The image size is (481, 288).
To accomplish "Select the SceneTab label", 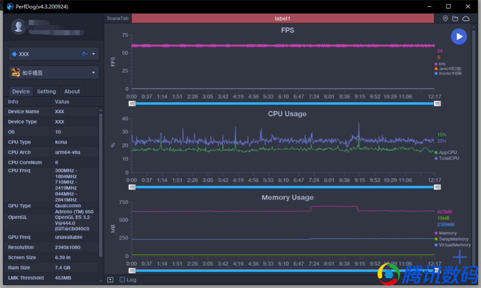I will click(x=117, y=18).
